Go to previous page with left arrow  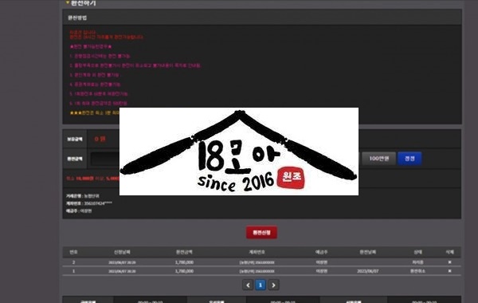pos(248,285)
